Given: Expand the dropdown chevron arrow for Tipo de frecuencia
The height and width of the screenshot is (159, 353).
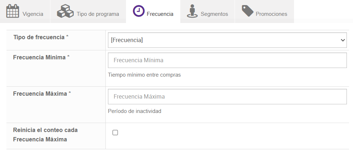Looking at the screenshot, I should click(343, 40).
